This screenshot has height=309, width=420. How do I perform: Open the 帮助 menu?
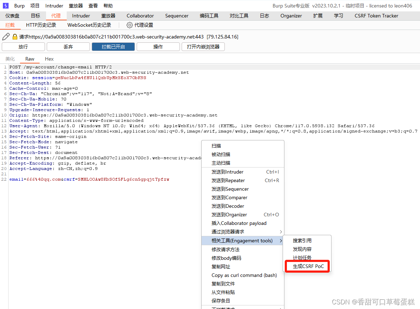108,6
